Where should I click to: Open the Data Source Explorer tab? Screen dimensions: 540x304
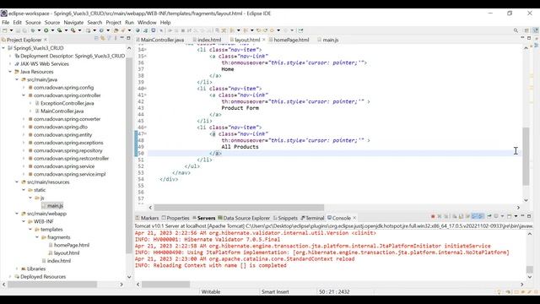[244, 218]
